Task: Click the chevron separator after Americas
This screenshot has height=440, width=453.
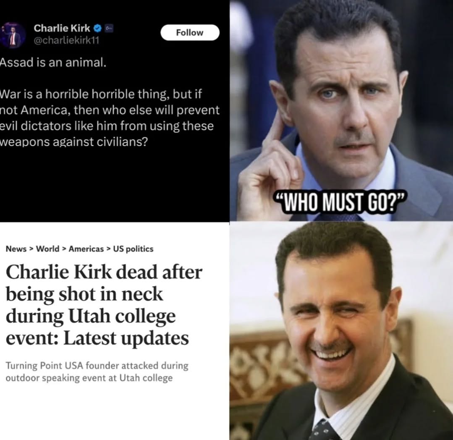Action: point(108,249)
